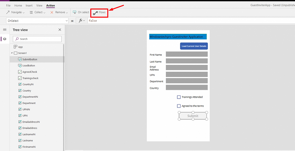Select the Lastname tree item
This screenshot has height=151, width=295.
click(x=28, y=141)
